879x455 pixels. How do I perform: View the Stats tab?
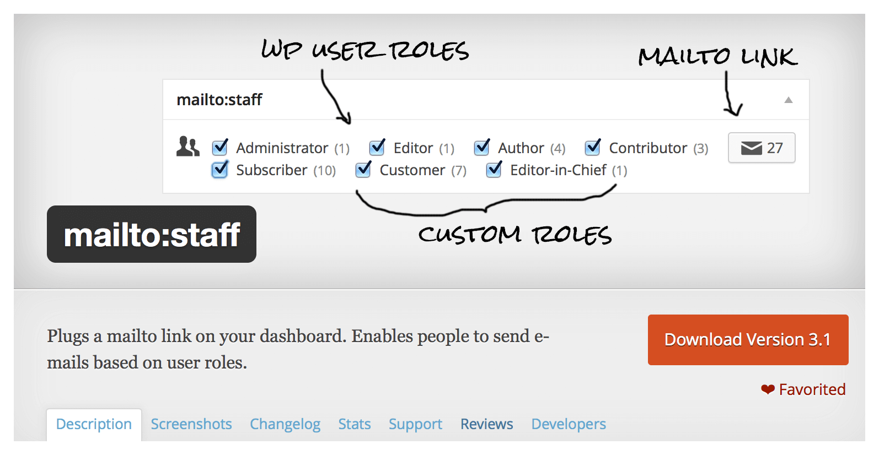coord(355,424)
